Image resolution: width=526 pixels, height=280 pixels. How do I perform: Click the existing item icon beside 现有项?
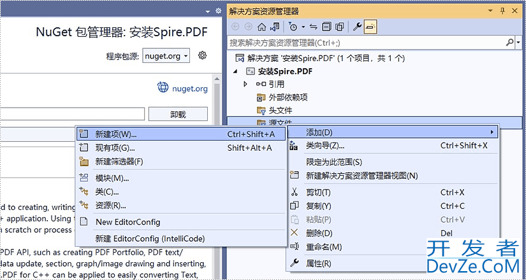[84, 148]
